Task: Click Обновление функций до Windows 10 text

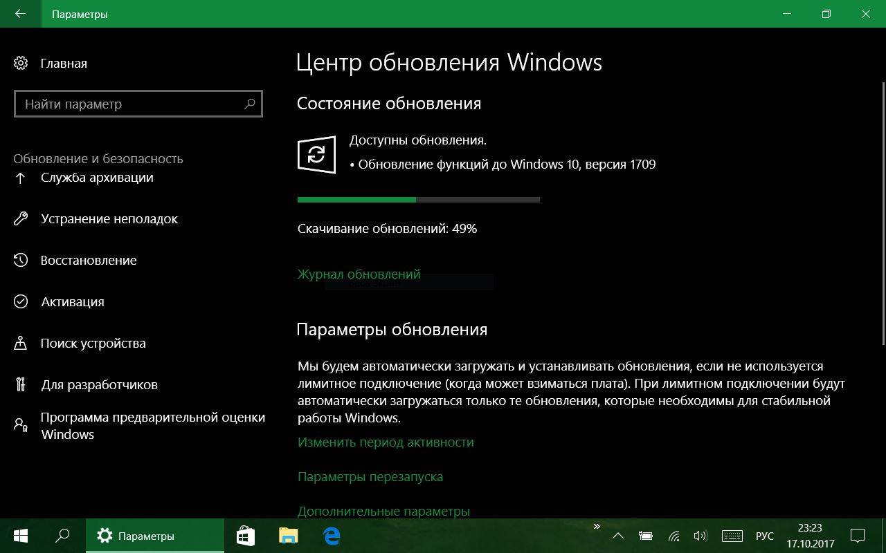Action: click(x=507, y=165)
